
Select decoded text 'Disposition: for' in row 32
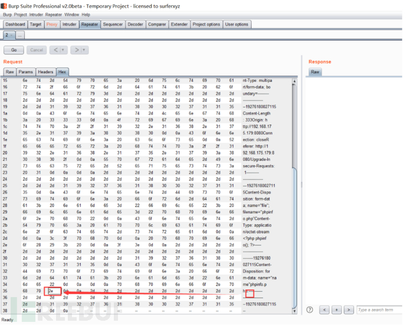pyautogui.click(x=257, y=271)
